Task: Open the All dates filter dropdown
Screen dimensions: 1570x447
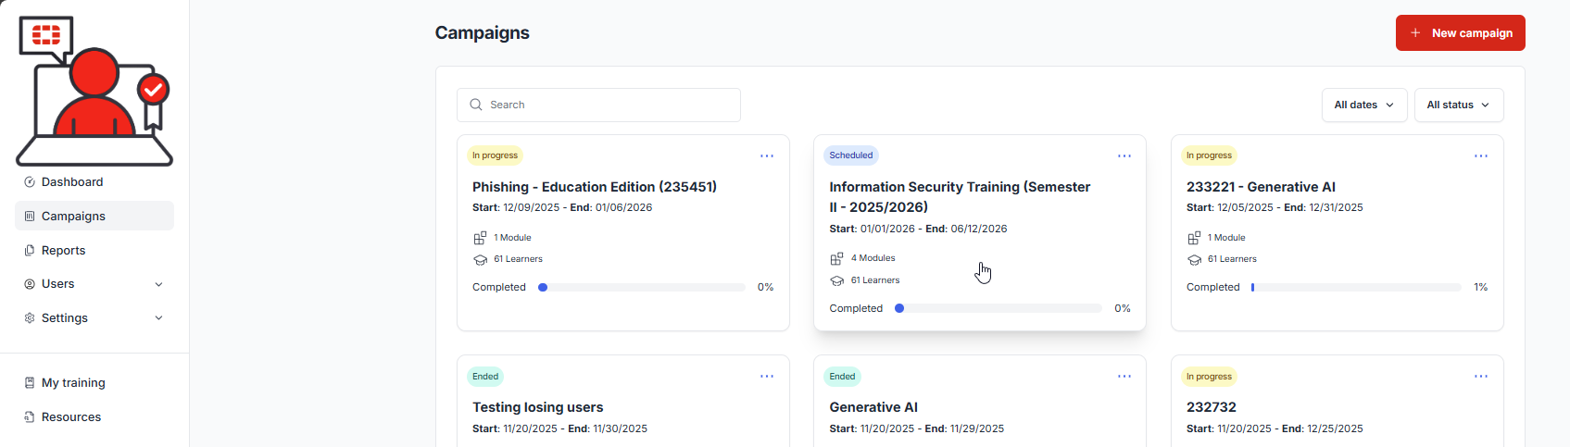Action: tap(1364, 105)
